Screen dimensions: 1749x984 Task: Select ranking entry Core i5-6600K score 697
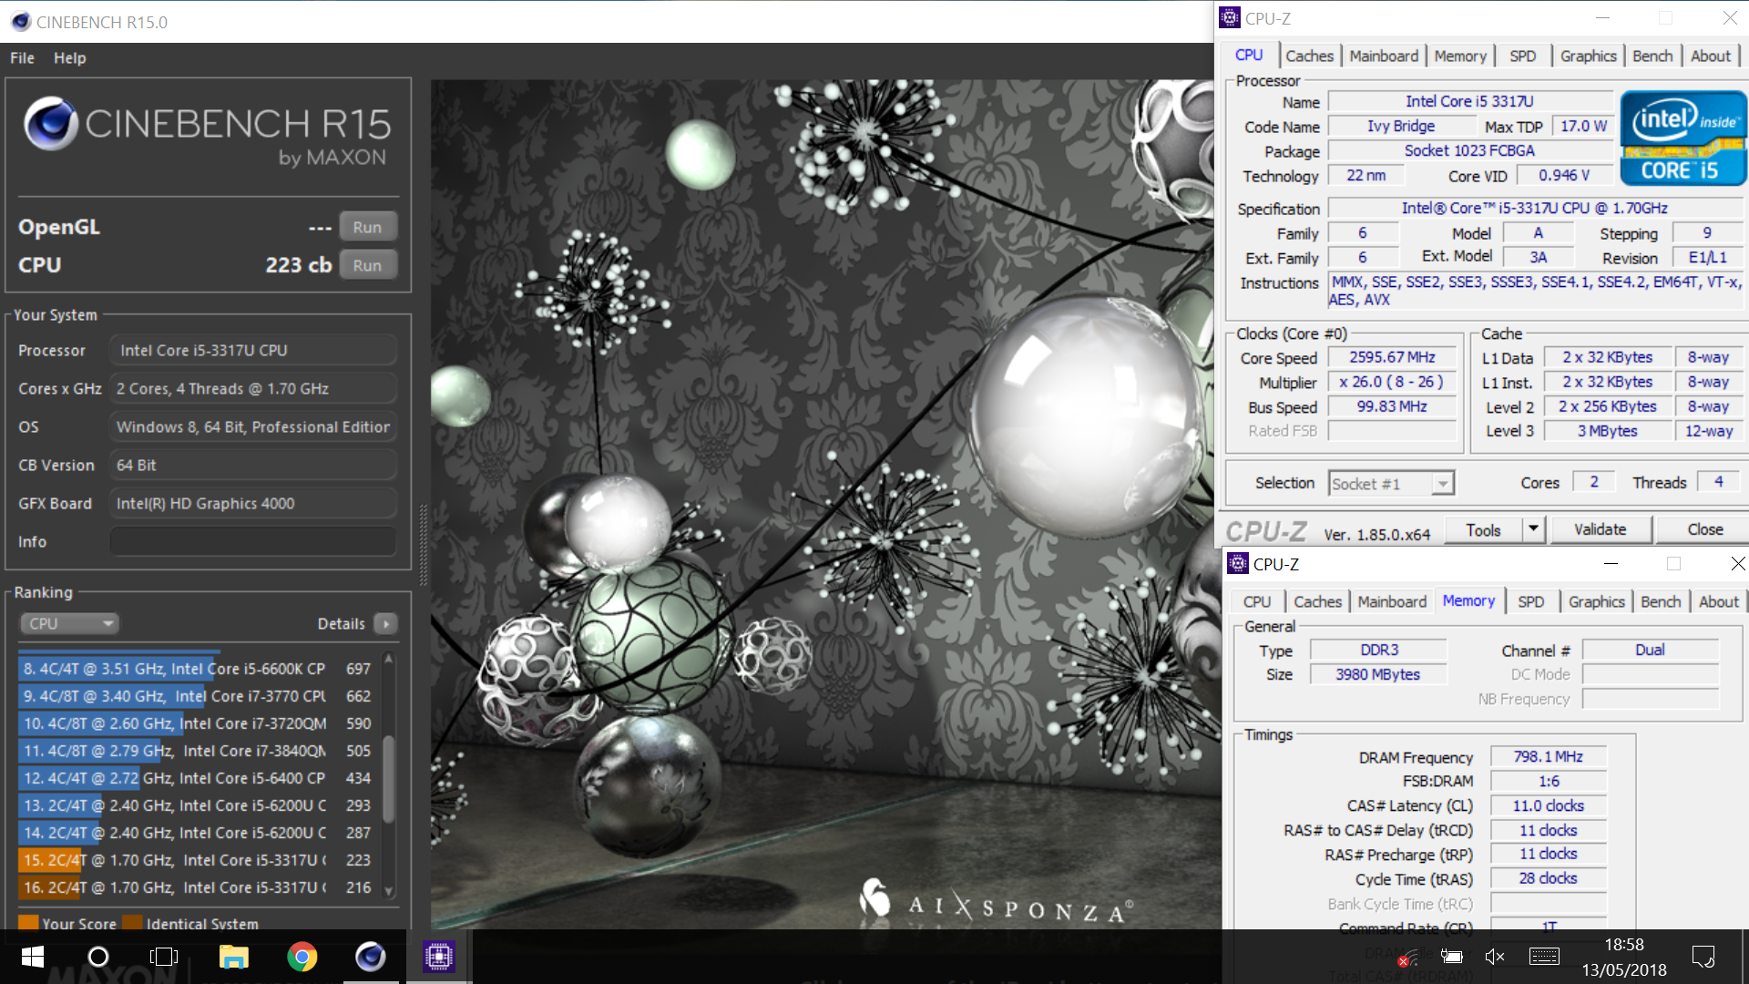199,669
